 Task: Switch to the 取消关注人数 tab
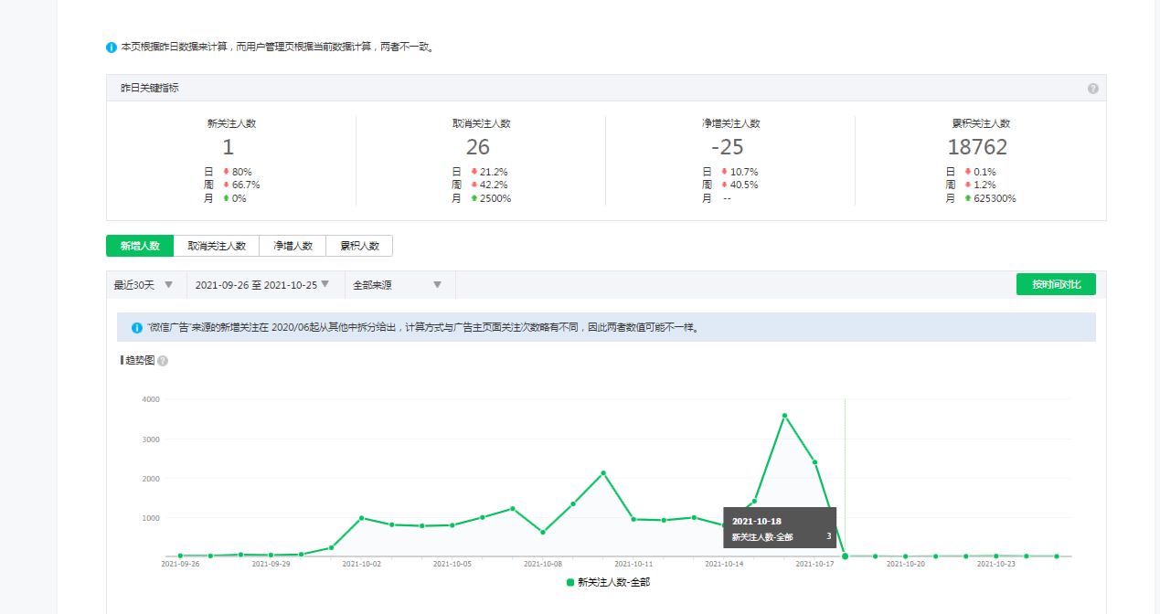(x=217, y=246)
